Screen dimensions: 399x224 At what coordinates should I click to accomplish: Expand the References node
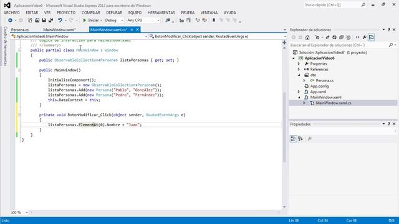299,69
